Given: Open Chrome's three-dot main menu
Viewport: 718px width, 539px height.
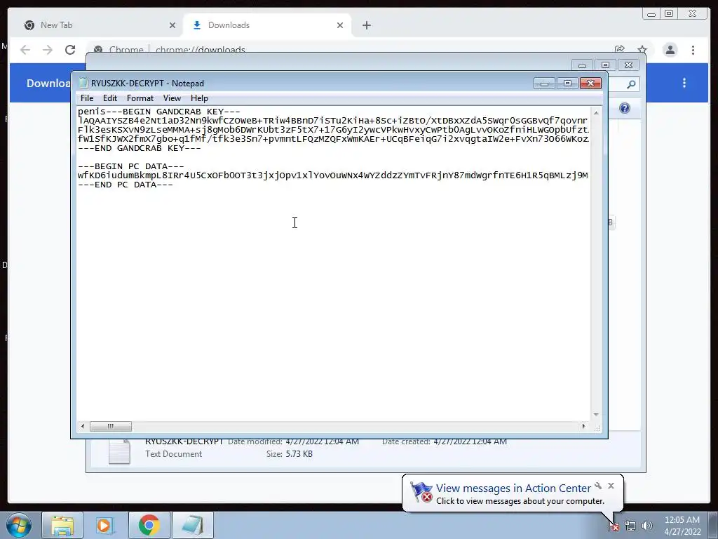Looking at the screenshot, I should [x=693, y=50].
